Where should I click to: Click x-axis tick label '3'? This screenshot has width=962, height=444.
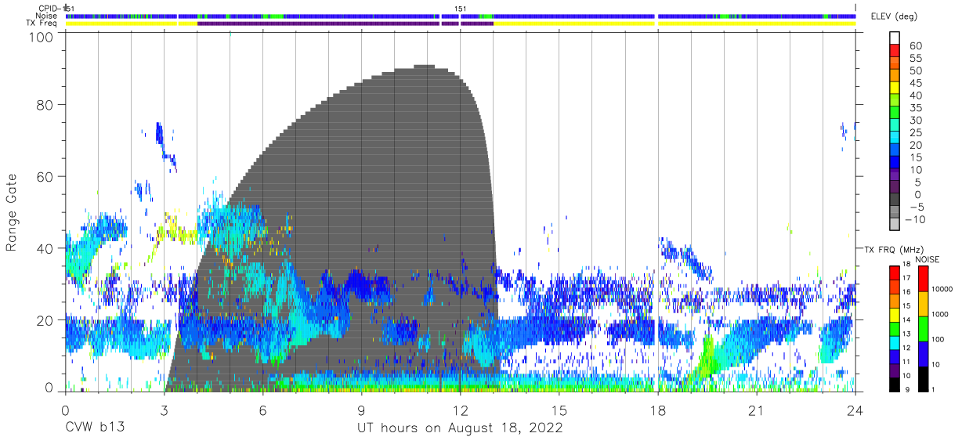coord(164,411)
